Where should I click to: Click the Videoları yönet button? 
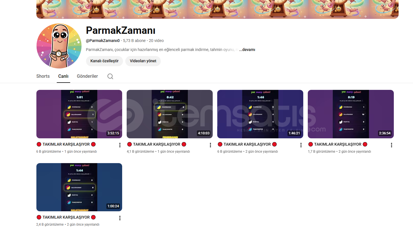point(143,61)
